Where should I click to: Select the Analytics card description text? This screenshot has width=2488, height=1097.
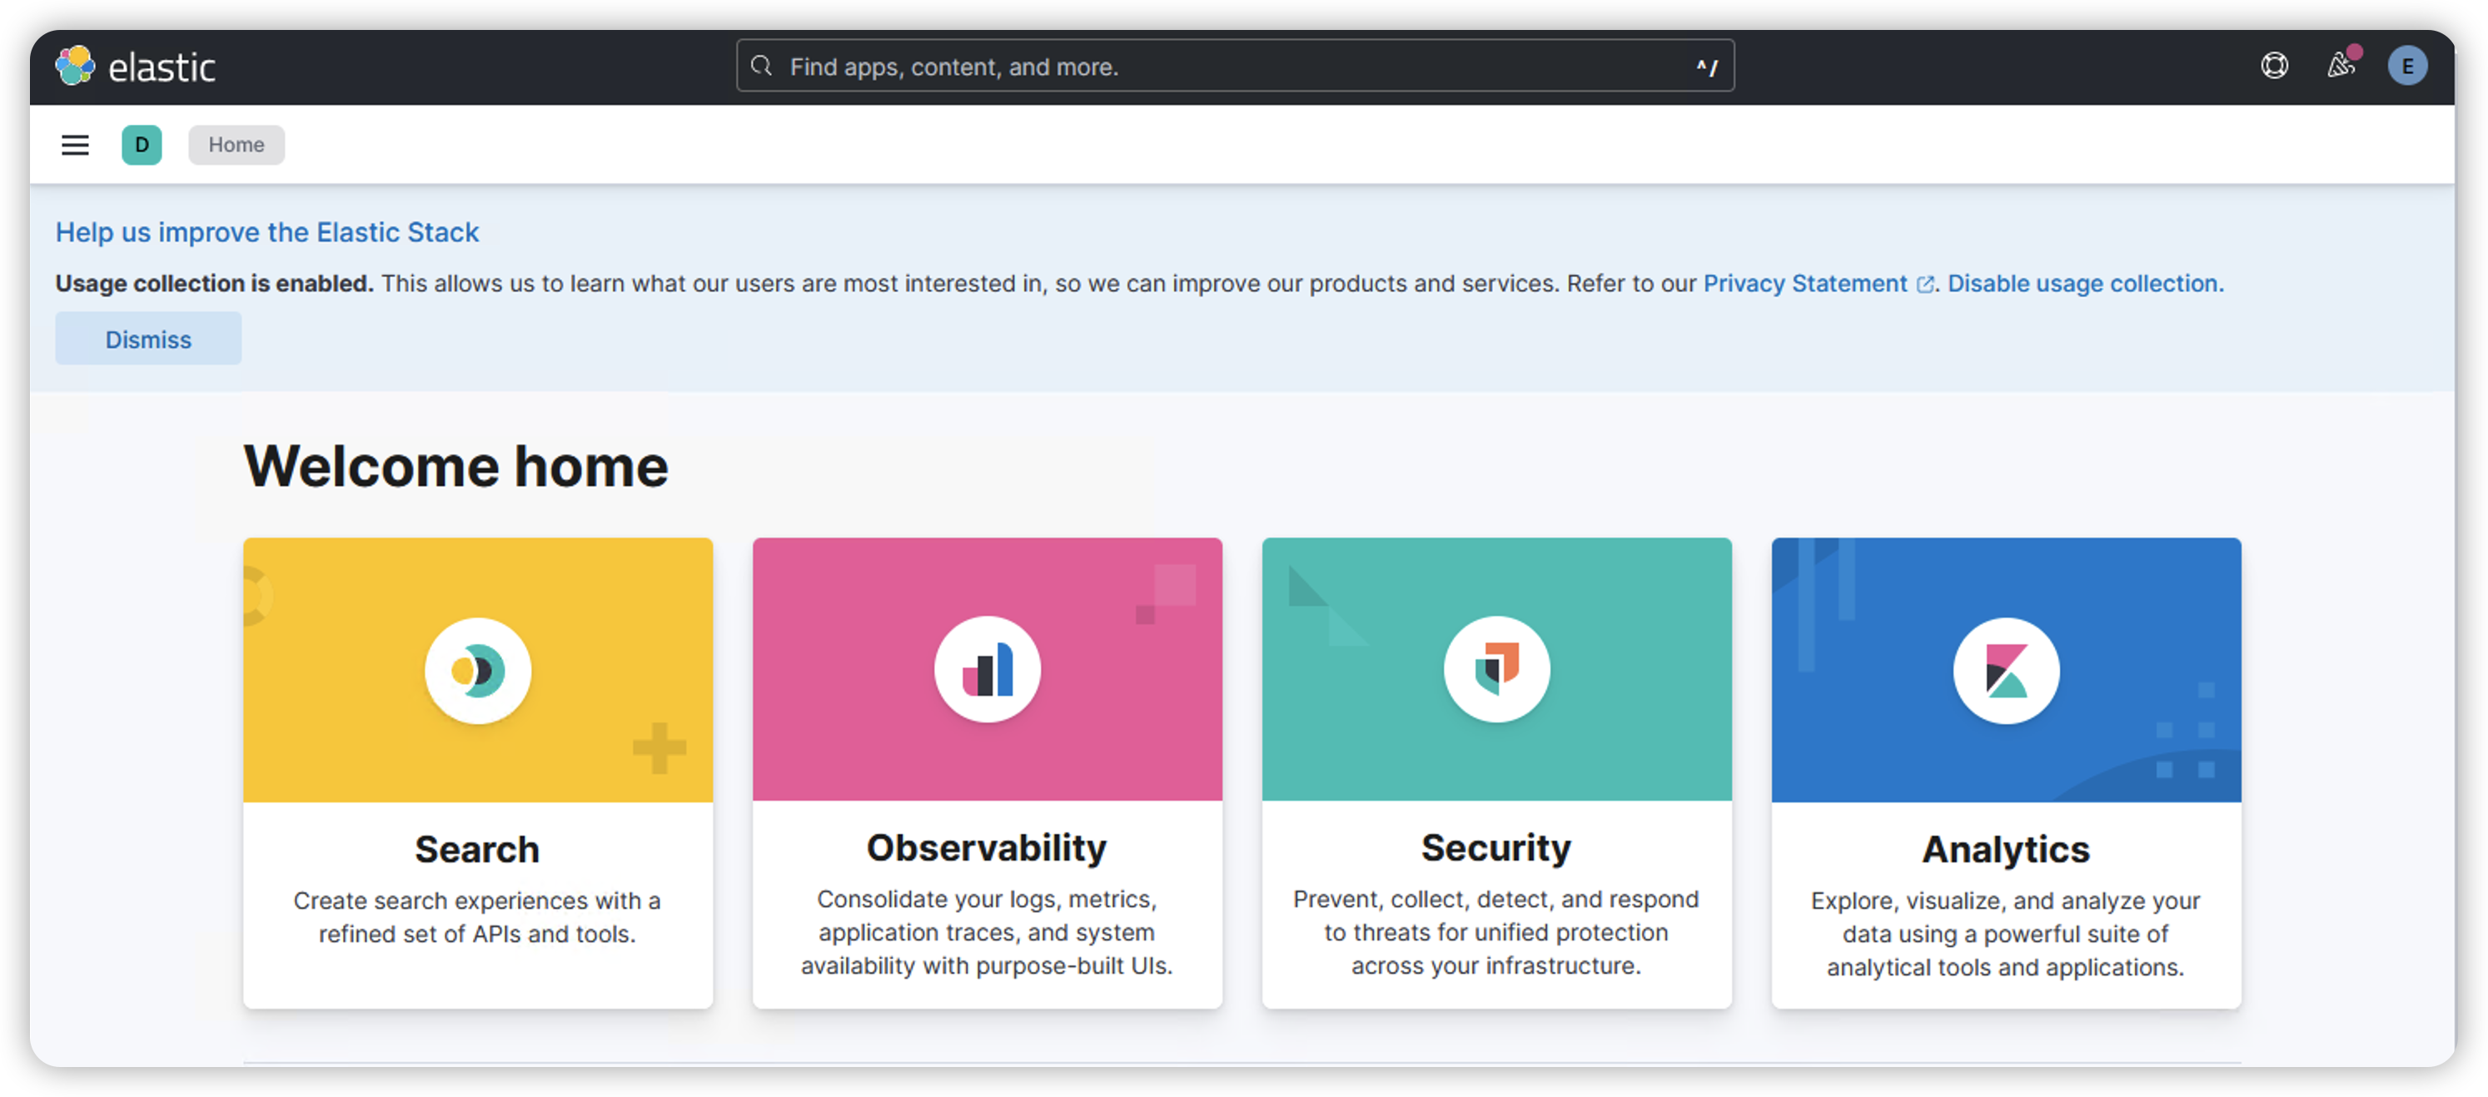click(2005, 934)
